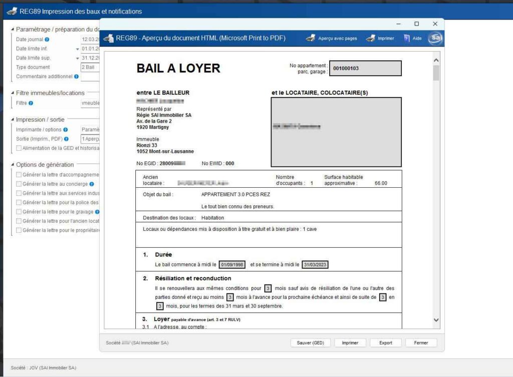Click the text APPARTEMENT 3.0 PCES REZ
Image resolution: width=513 pixels, height=377 pixels.
pos(235,195)
